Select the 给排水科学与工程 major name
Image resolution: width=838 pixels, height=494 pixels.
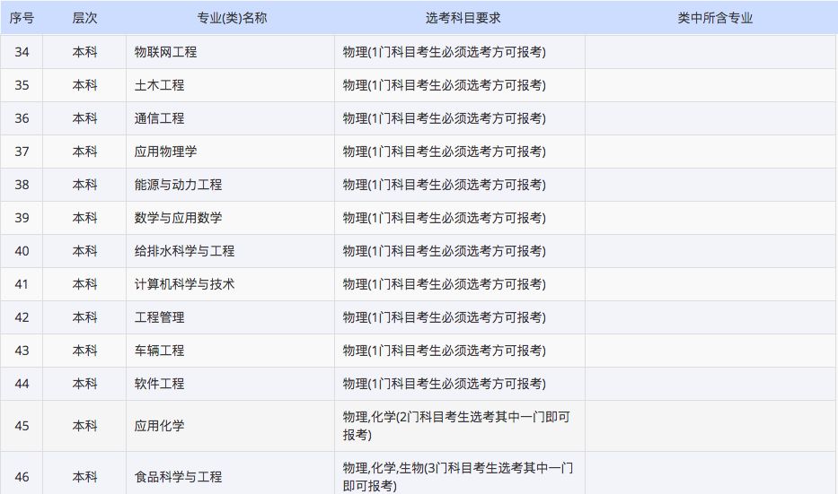[x=184, y=251]
